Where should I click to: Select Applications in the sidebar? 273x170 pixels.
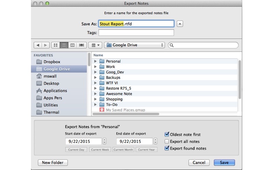click(59, 90)
